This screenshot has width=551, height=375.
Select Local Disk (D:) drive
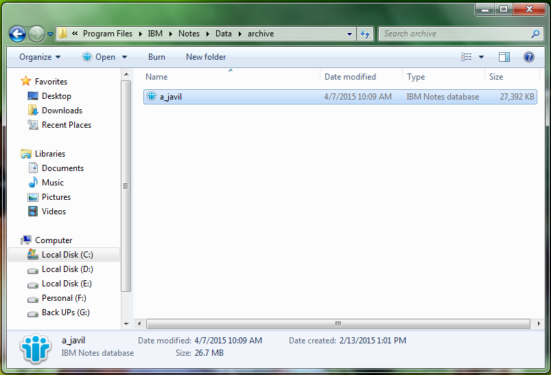point(67,269)
